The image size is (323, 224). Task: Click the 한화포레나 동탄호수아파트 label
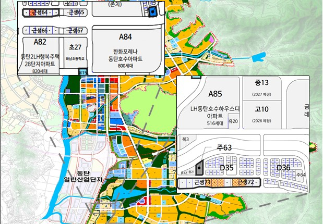(125, 55)
